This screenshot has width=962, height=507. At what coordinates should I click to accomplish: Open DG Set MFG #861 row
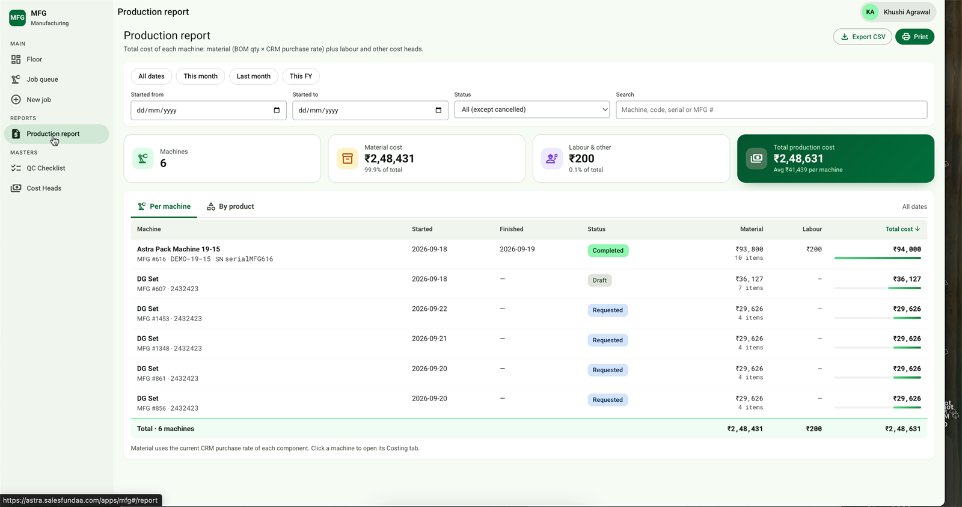point(529,373)
